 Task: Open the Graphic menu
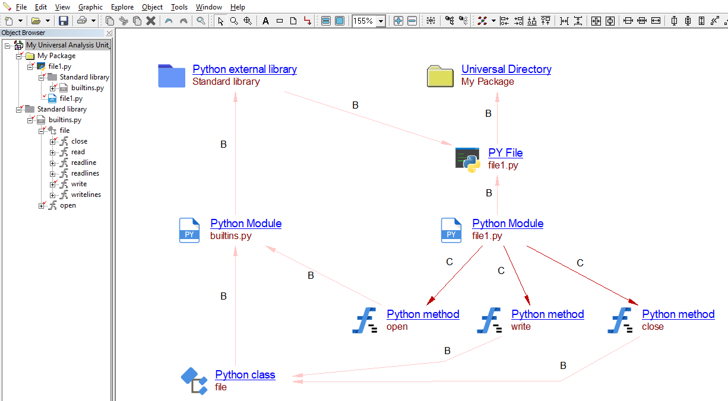(x=90, y=7)
